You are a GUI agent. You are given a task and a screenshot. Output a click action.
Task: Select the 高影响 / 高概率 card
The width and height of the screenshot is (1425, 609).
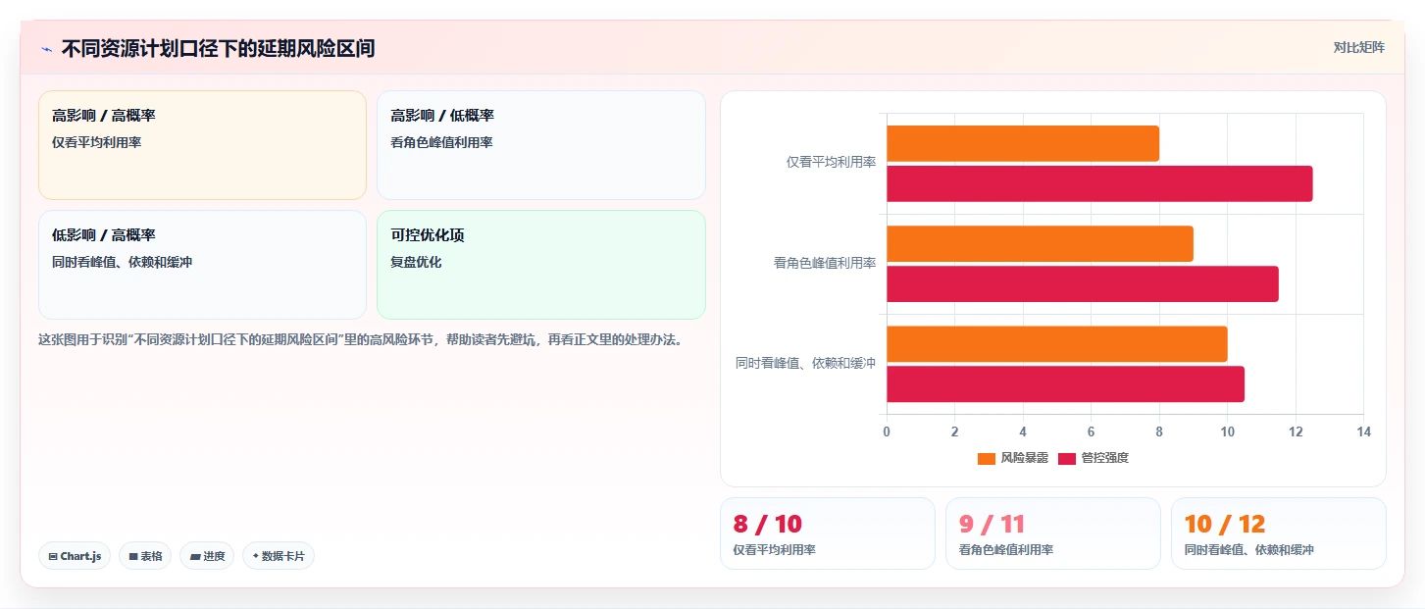202,145
